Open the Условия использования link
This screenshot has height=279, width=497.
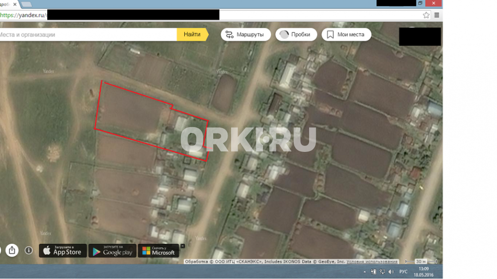pyautogui.click(x=379, y=262)
